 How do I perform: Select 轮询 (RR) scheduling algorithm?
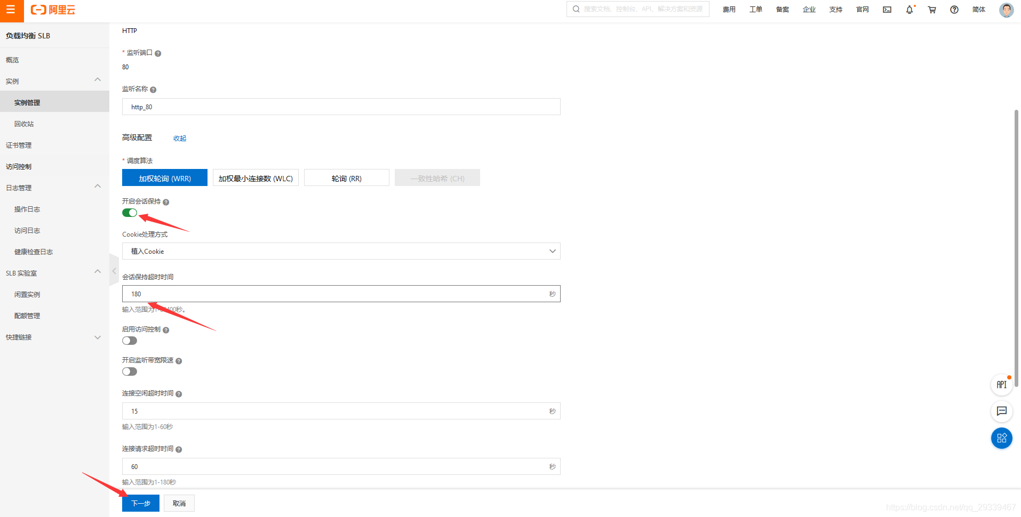click(x=347, y=178)
